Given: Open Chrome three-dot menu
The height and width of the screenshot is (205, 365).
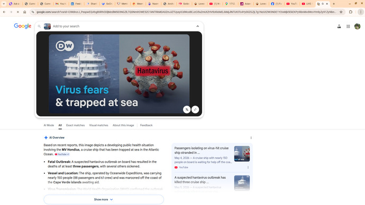Looking at the screenshot, I should [361, 12].
